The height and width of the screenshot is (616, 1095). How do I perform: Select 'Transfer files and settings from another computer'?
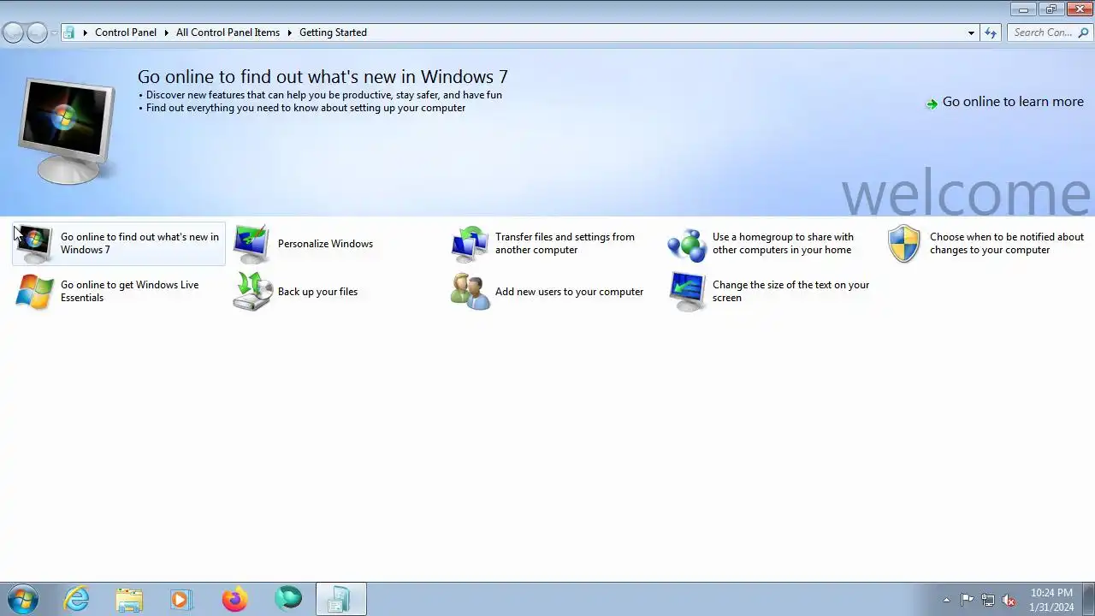[565, 244]
